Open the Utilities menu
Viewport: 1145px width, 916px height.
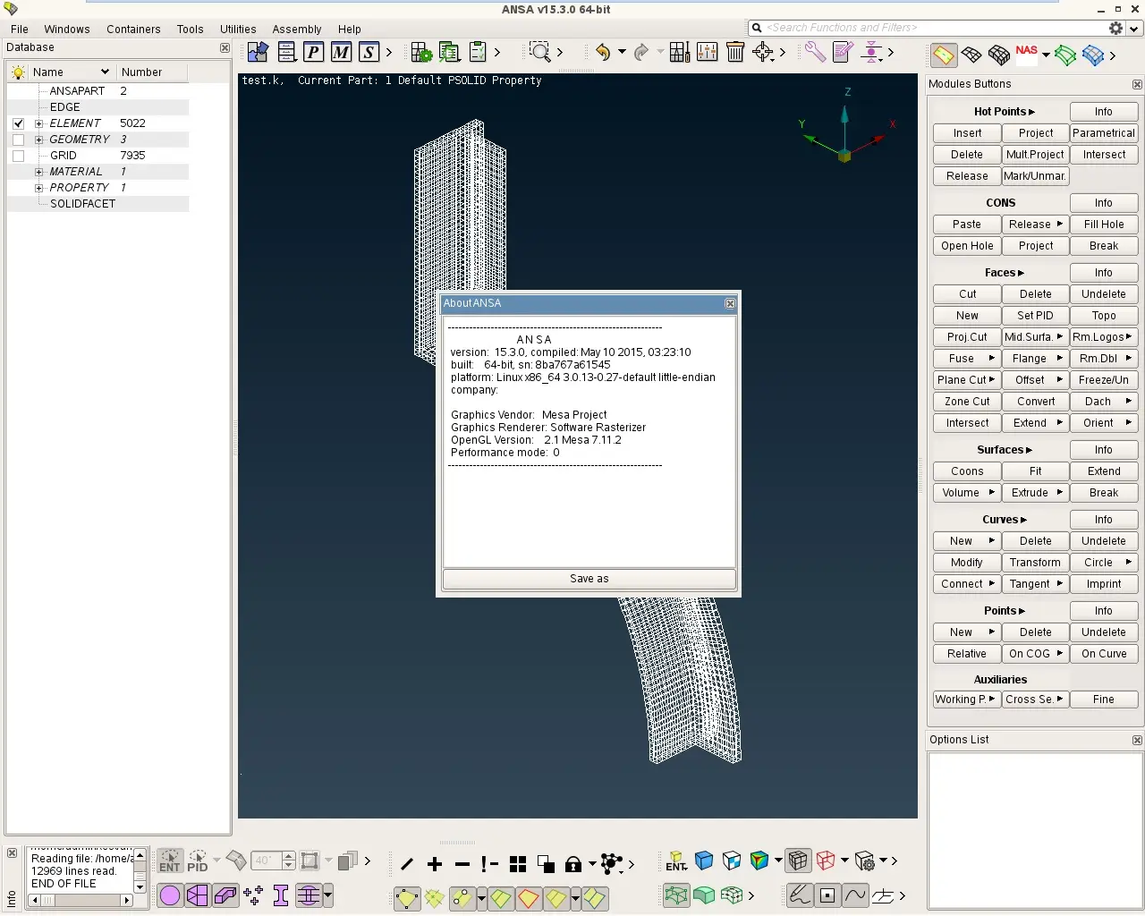238,29
